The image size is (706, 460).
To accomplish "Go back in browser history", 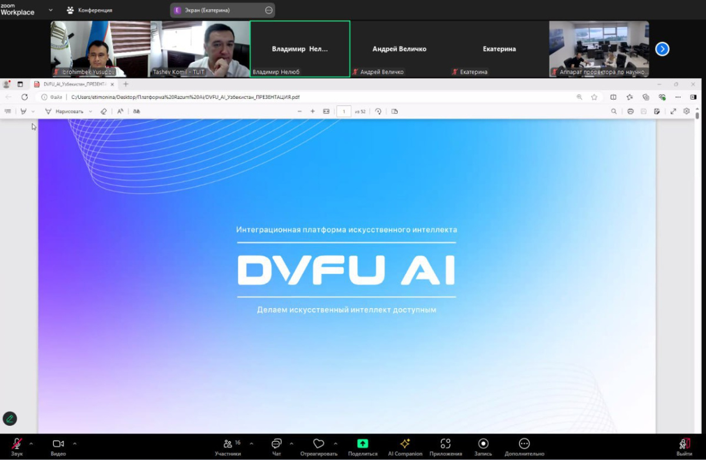I will [x=8, y=97].
